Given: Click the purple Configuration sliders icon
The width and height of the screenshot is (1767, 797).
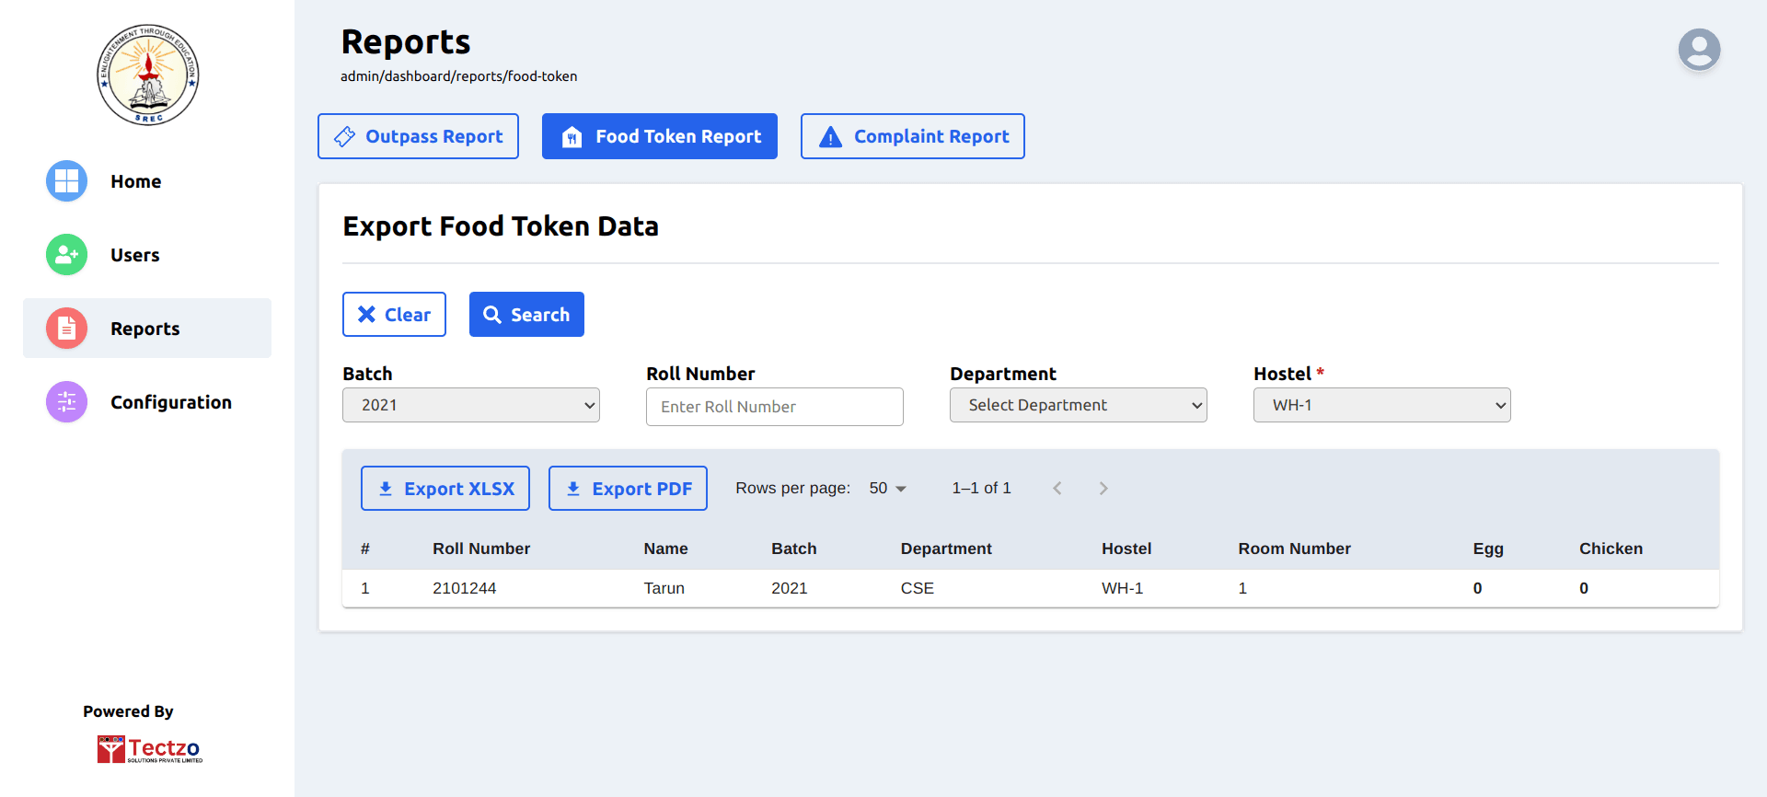Looking at the screenshot, I should coord(66,402).
